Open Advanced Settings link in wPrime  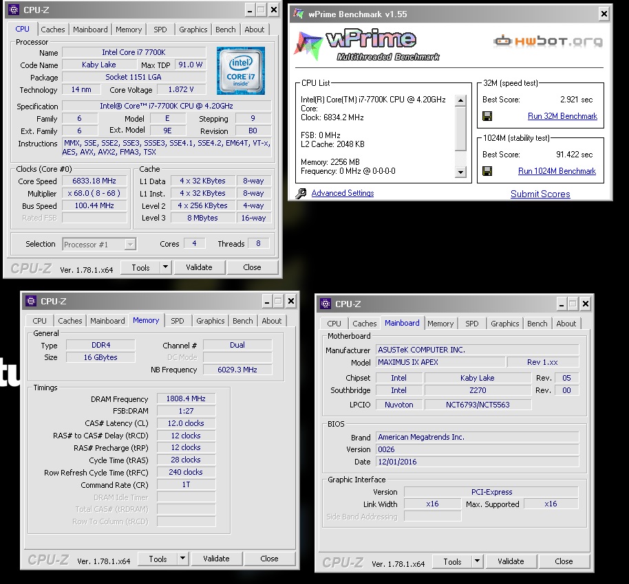[x=343, y=193]
